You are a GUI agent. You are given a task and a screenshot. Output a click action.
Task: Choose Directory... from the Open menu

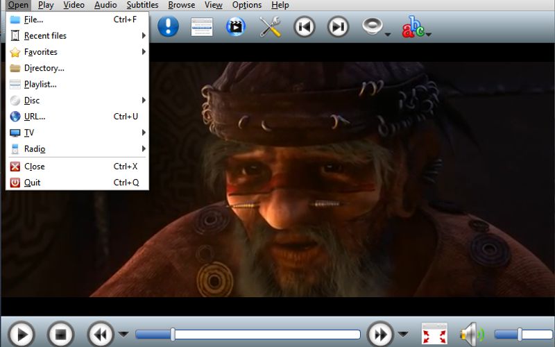[x=77, y=68]
